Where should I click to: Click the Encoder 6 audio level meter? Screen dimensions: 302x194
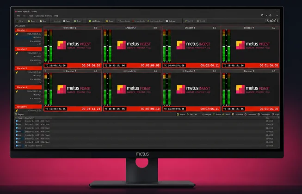pos(107,90)
